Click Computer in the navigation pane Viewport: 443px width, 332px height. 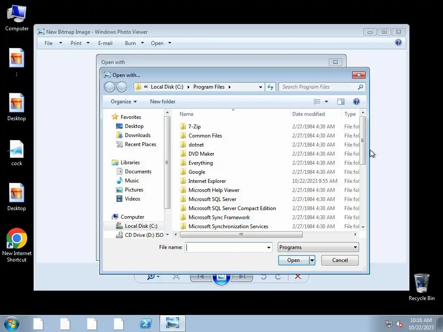(132, 217)
